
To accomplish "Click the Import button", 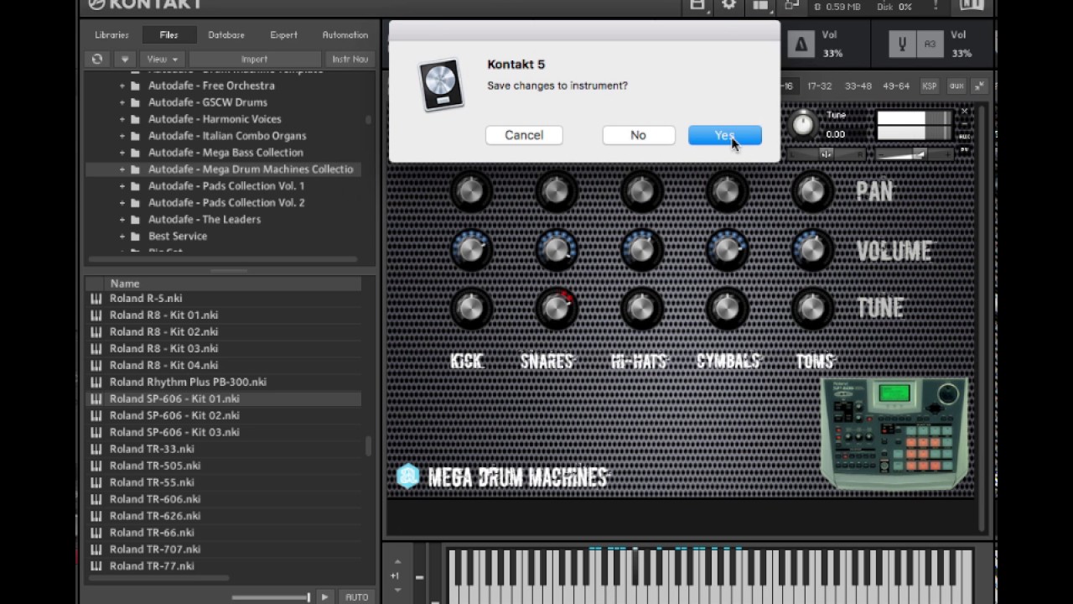I will click(x=254, y=59).
